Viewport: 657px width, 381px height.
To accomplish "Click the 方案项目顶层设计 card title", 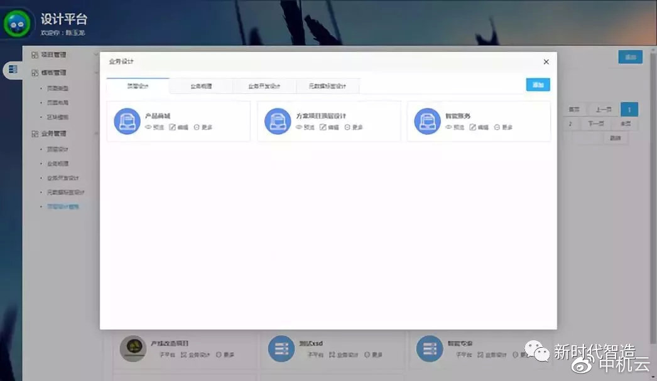I will tap(321, 116).
